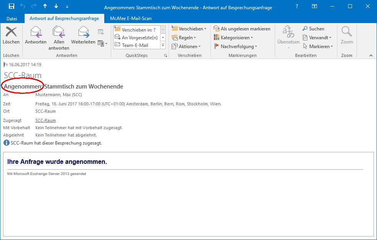Screen dimensions: 377x240
Task: Choose 'Verschieben in: ?' quick step
Action: pos(137,30)
